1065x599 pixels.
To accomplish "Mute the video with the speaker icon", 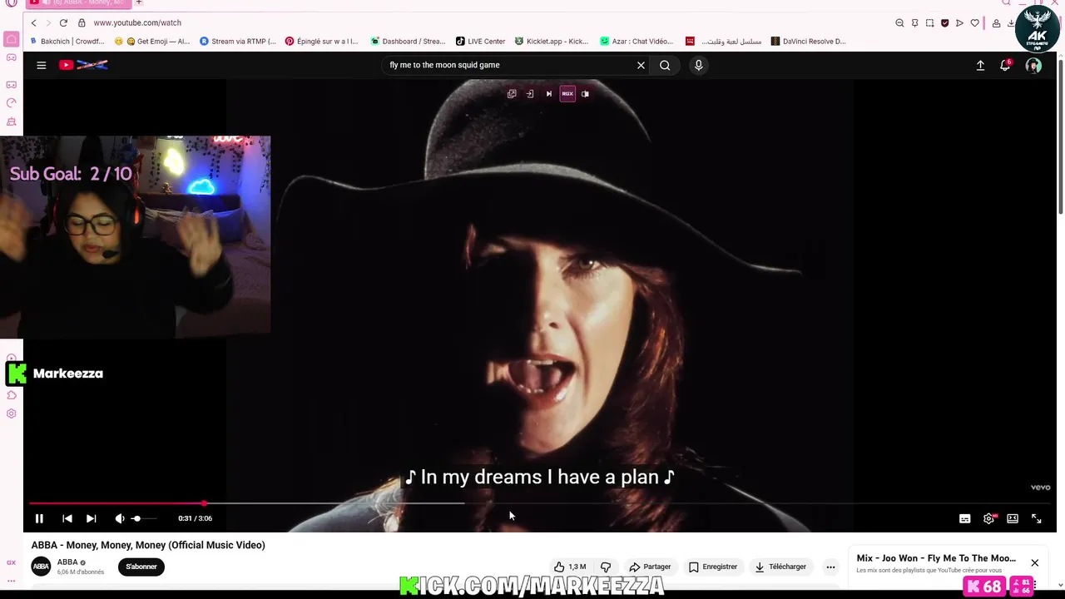I will click(120, 518).
